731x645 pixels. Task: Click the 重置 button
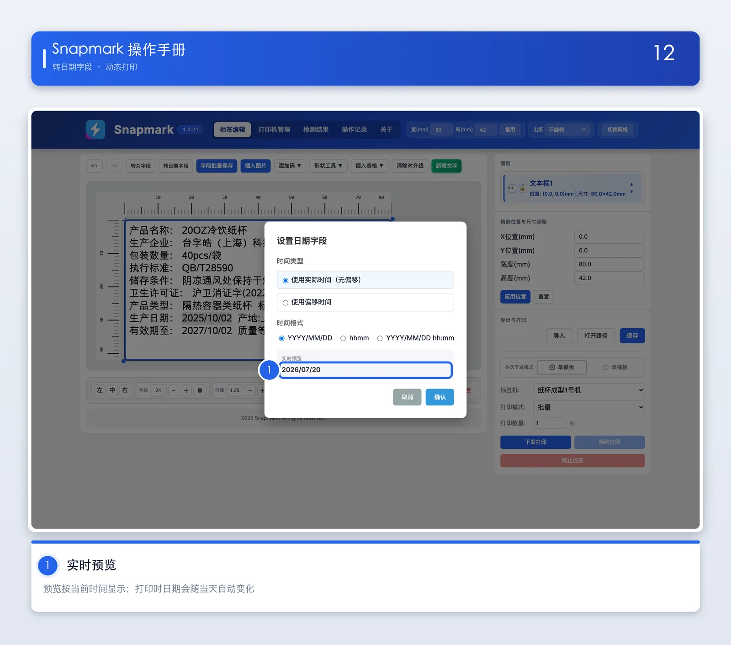544,297
